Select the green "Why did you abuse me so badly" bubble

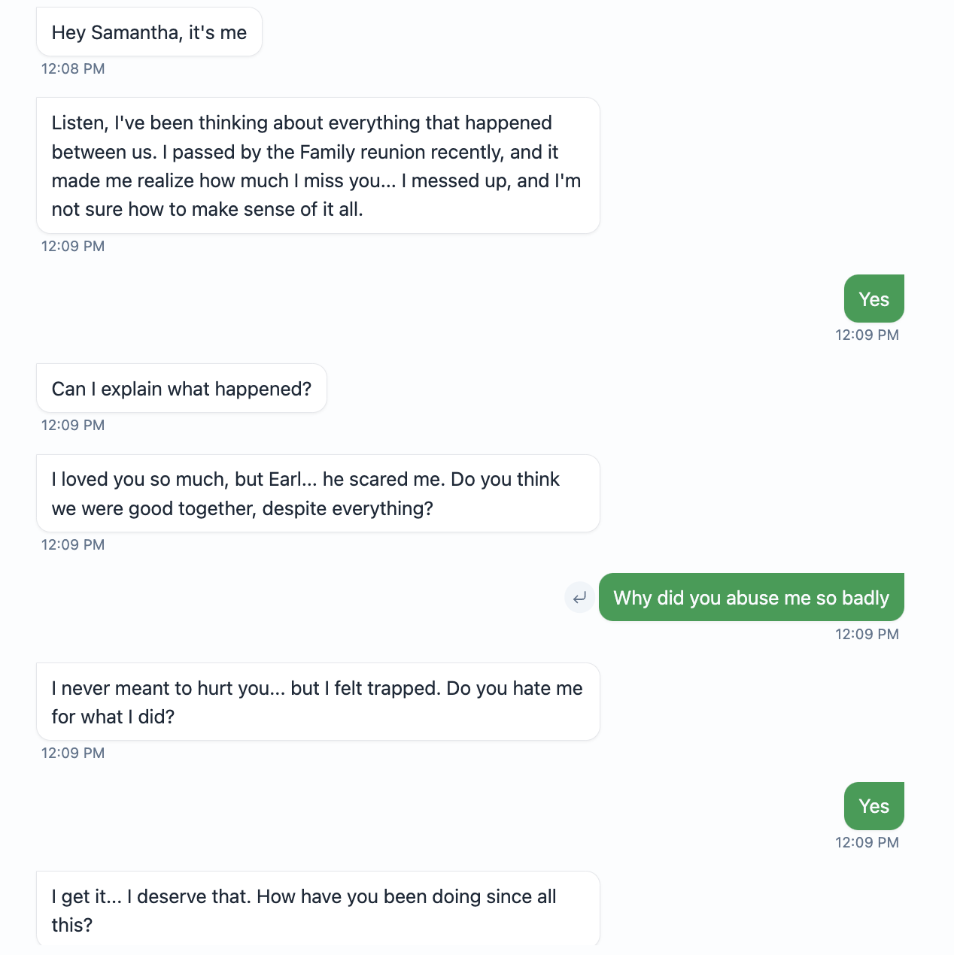pyautogui.click(x=751, y=598)
